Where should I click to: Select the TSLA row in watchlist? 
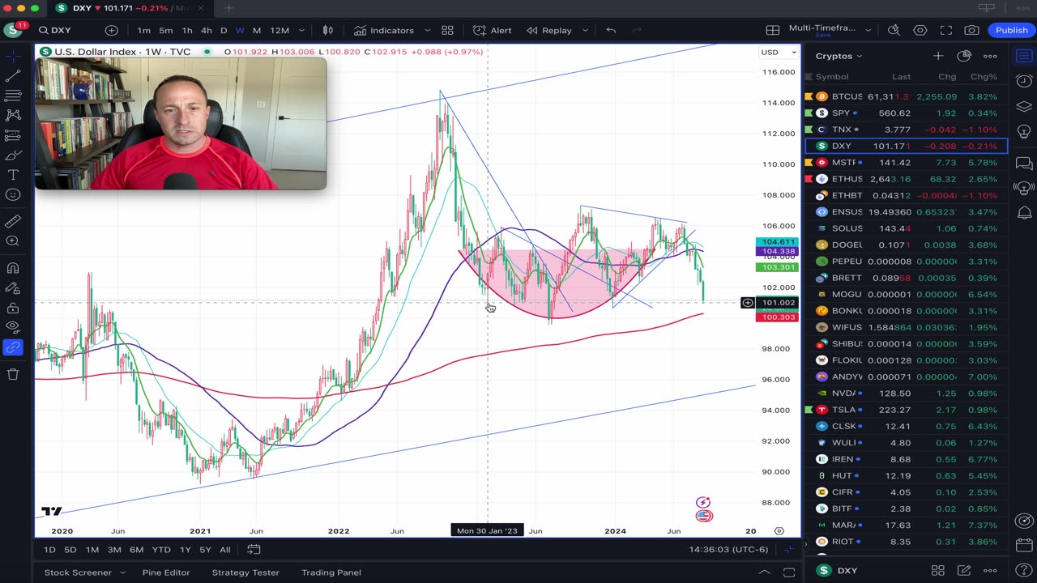(906, 410)
